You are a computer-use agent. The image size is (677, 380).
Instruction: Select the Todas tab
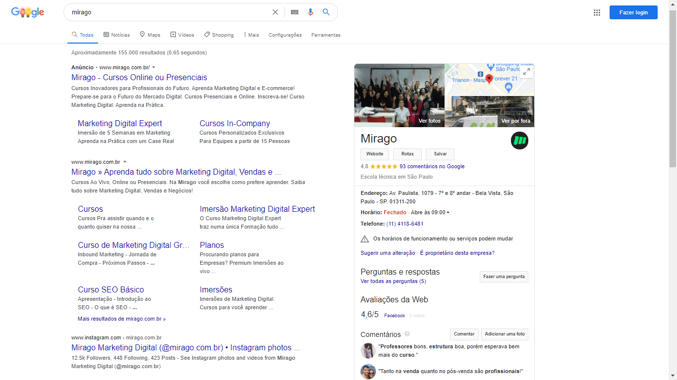83,35
